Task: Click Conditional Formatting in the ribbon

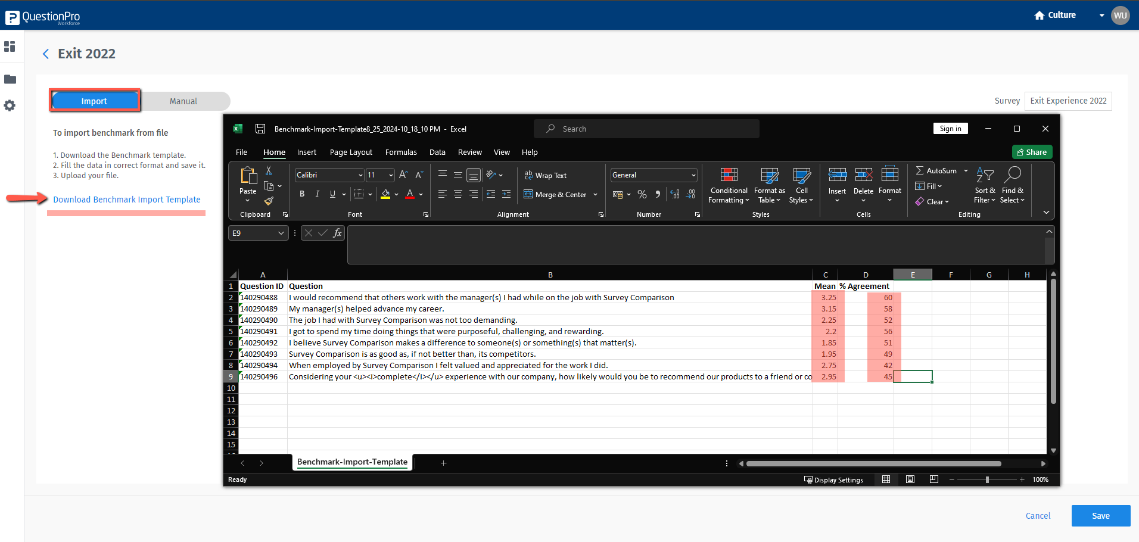Action: point(729,185)
